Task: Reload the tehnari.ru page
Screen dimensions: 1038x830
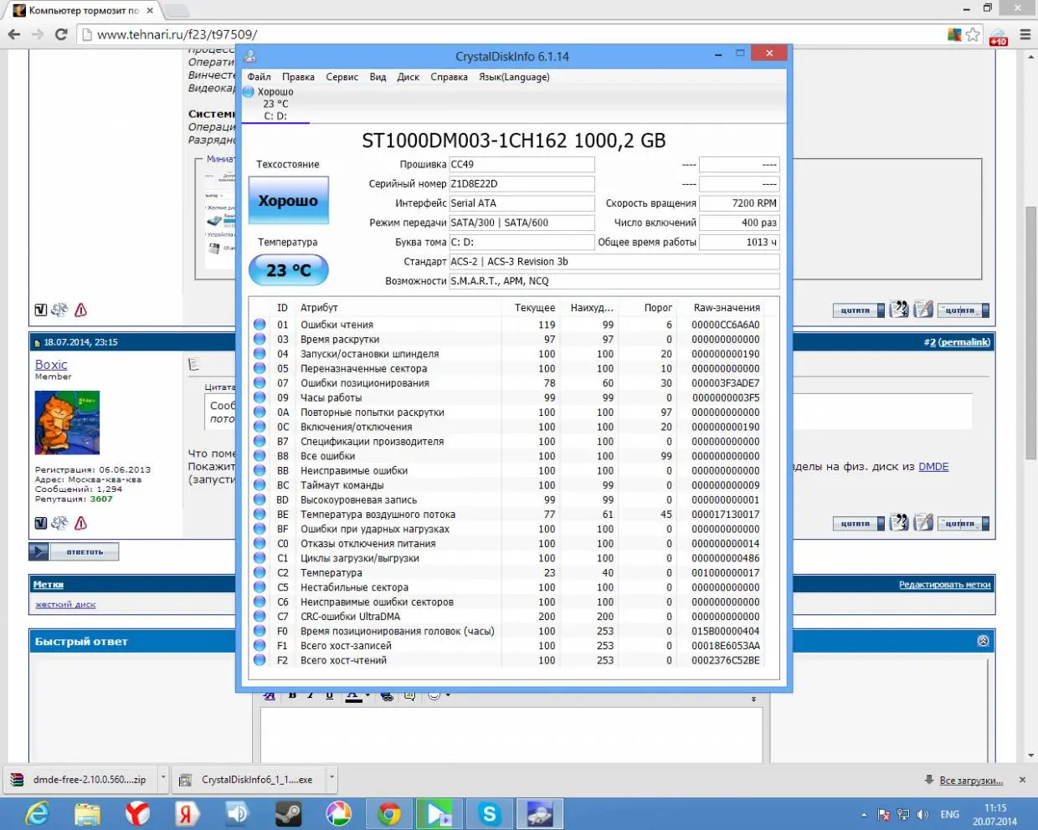Action: coord(61,34)
